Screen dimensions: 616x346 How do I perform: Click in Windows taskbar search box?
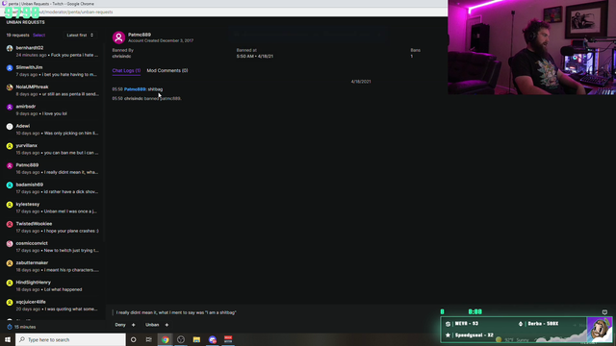click(70, 339)
